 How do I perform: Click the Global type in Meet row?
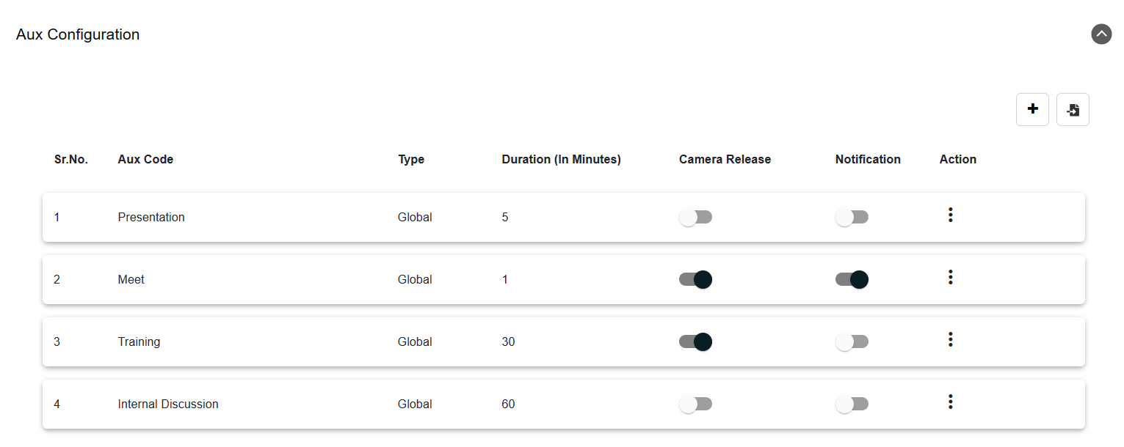pos(415,279)
